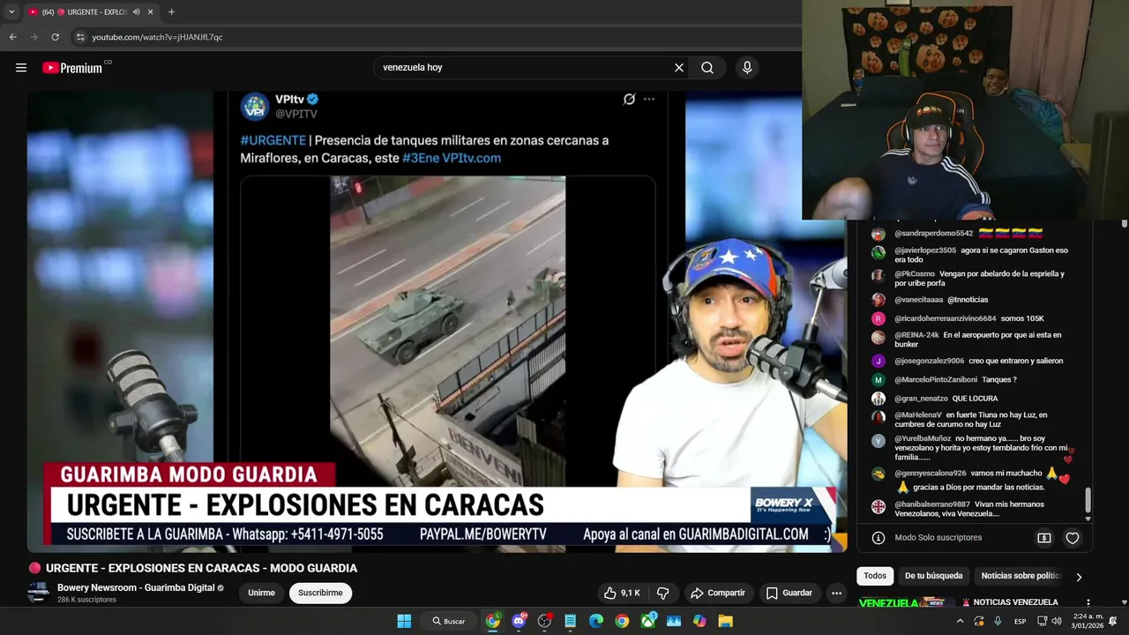This screenshot has width=1129, height=635.
Task: Open the tab search dropdown arrow
Action: pos(11,12)
